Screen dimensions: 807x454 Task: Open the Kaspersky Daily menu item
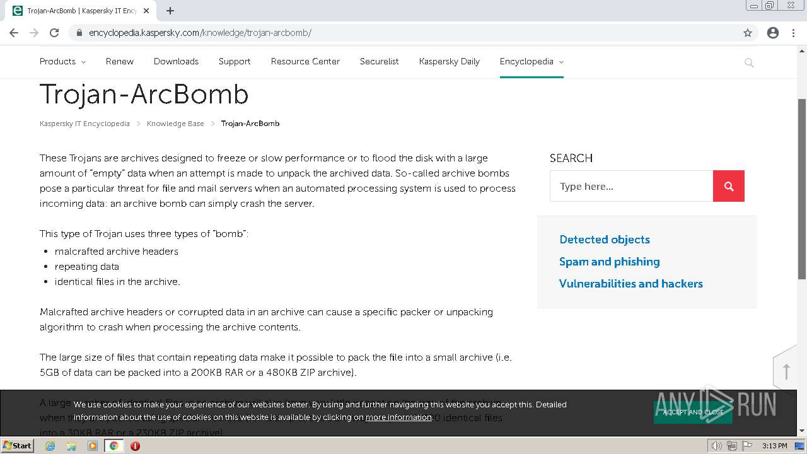point(450,61)
